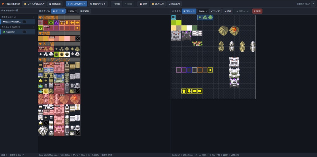
Task: Select the orange-framed dot tile right of EV
Action: click(77, 28)
